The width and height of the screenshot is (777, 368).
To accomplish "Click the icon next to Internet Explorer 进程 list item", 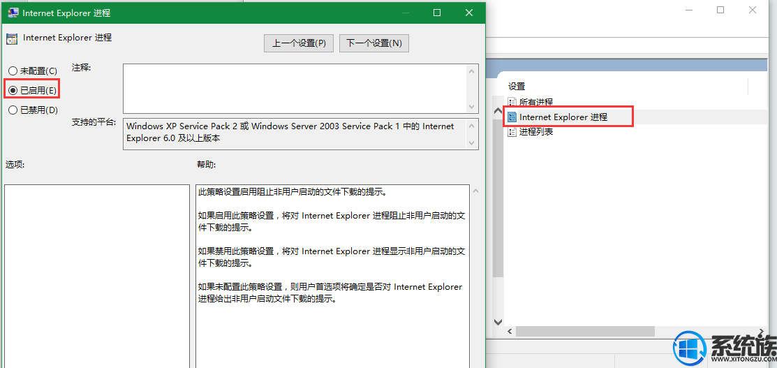I will pyautogui.click(x=512, y=117).
